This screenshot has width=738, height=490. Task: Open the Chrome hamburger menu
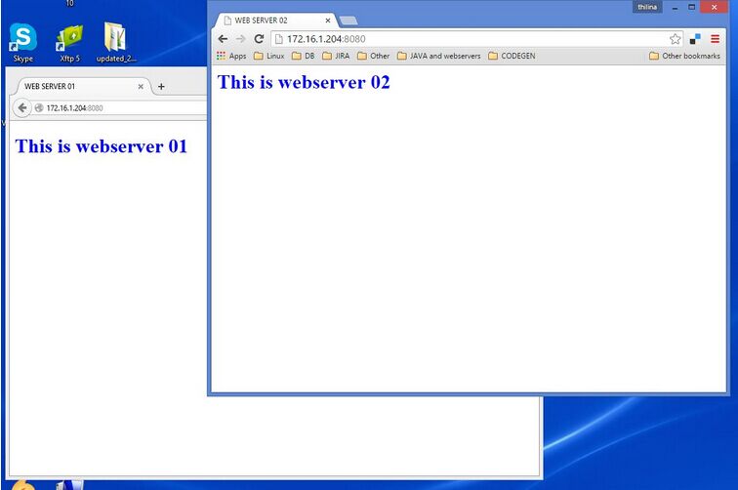(715, 39)
